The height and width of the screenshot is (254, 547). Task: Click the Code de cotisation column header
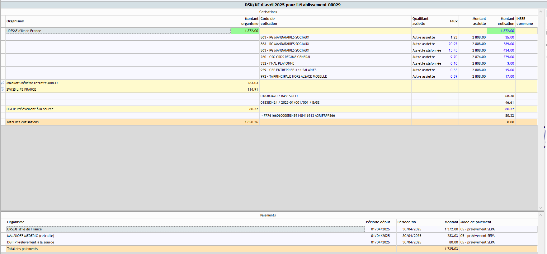tap(335, 21)
